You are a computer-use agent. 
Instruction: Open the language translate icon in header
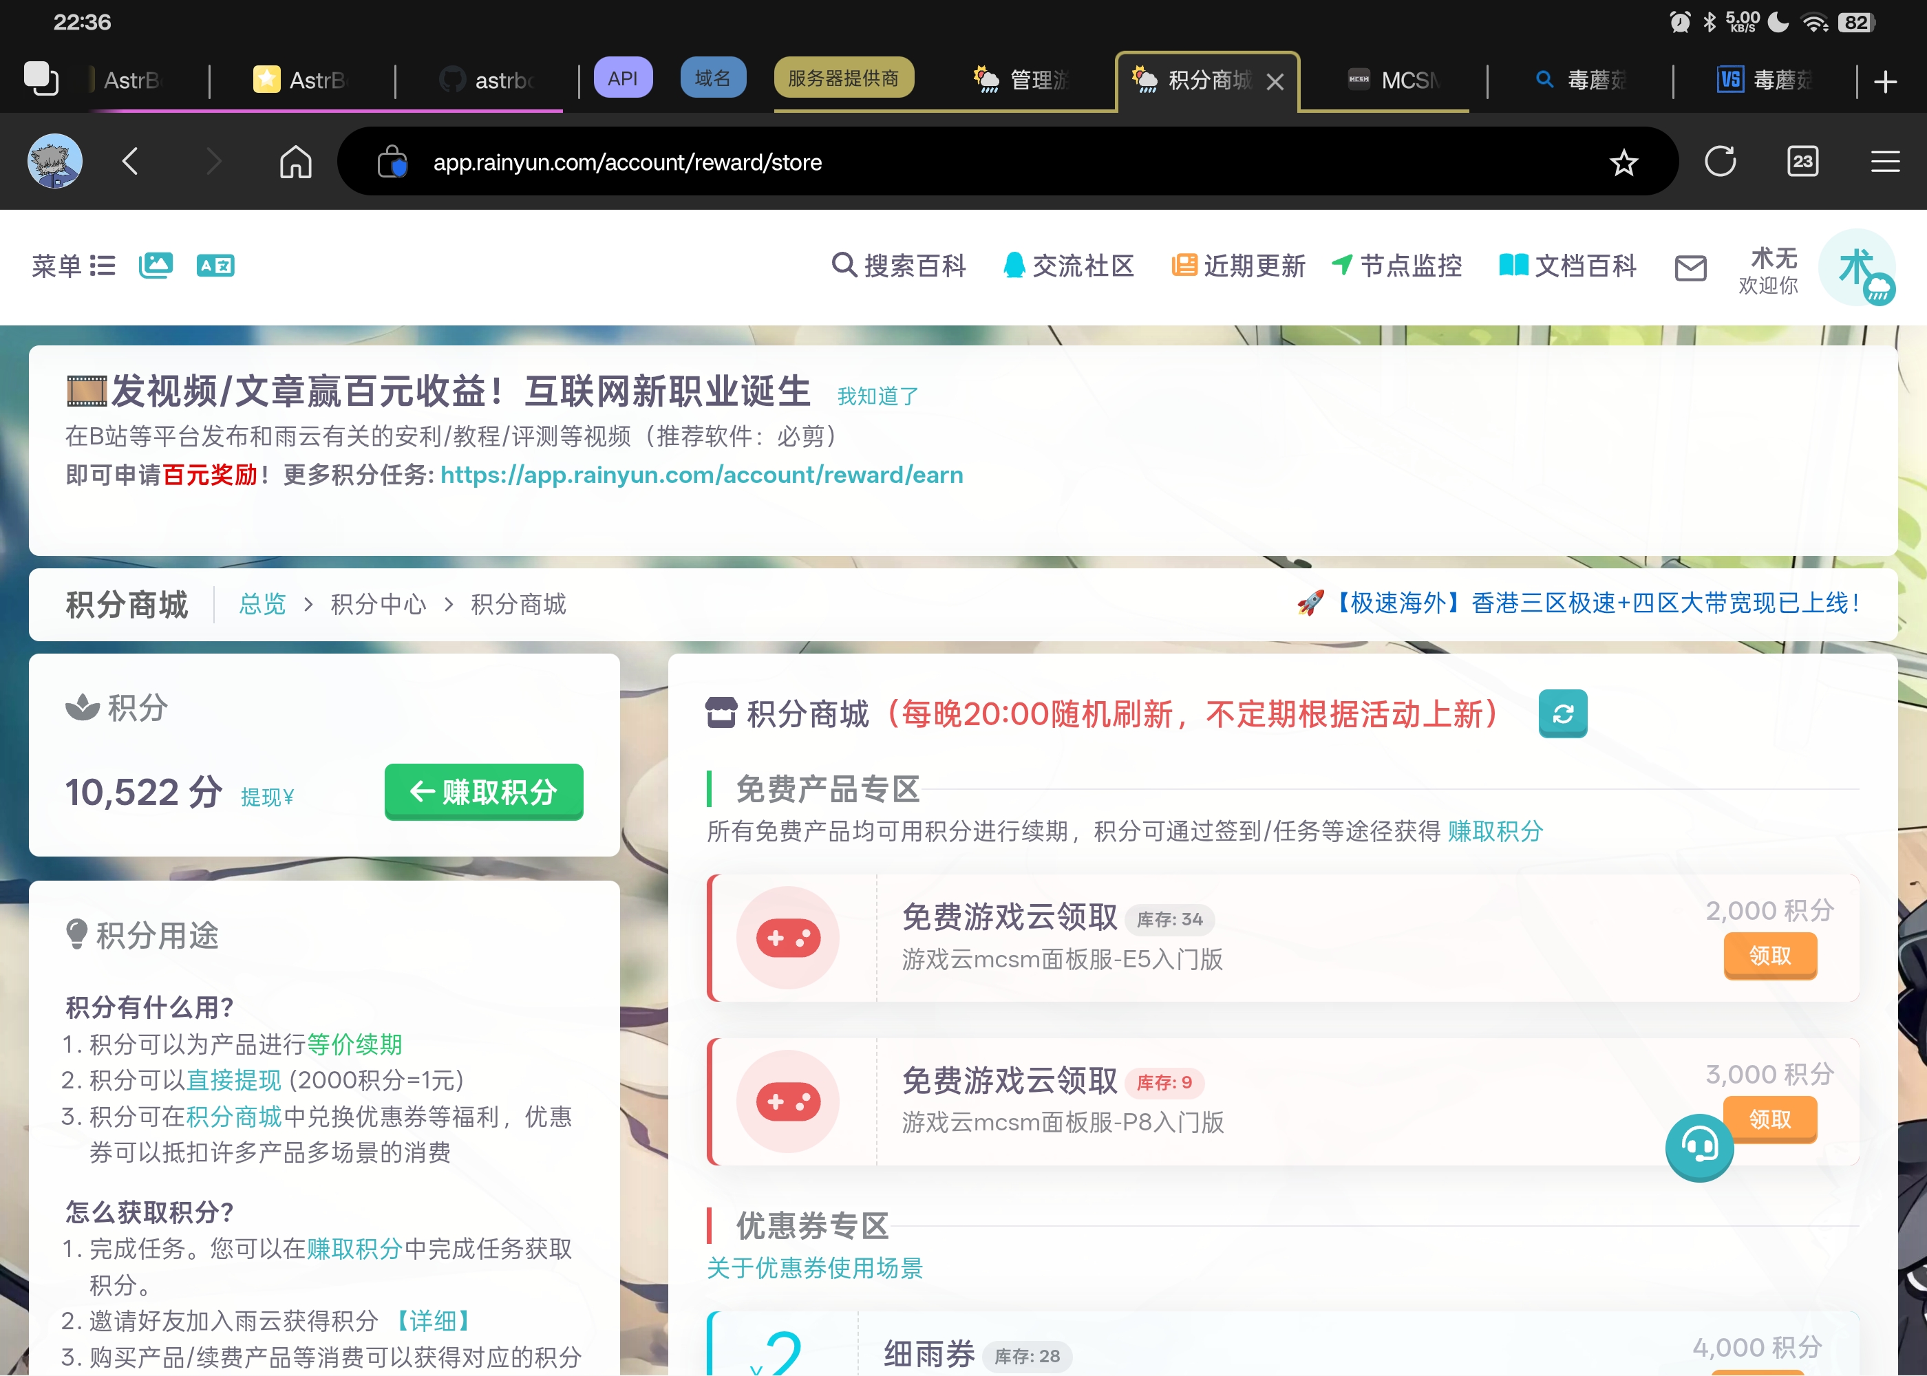[215, 266]
